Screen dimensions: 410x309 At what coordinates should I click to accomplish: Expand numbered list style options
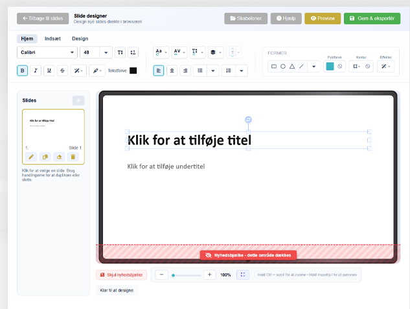(x=242, y=71)
